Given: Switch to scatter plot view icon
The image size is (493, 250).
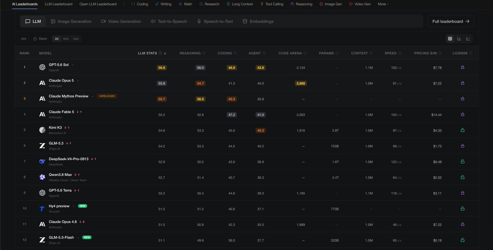Looking at the screenshot, I should tap(468, 39).
